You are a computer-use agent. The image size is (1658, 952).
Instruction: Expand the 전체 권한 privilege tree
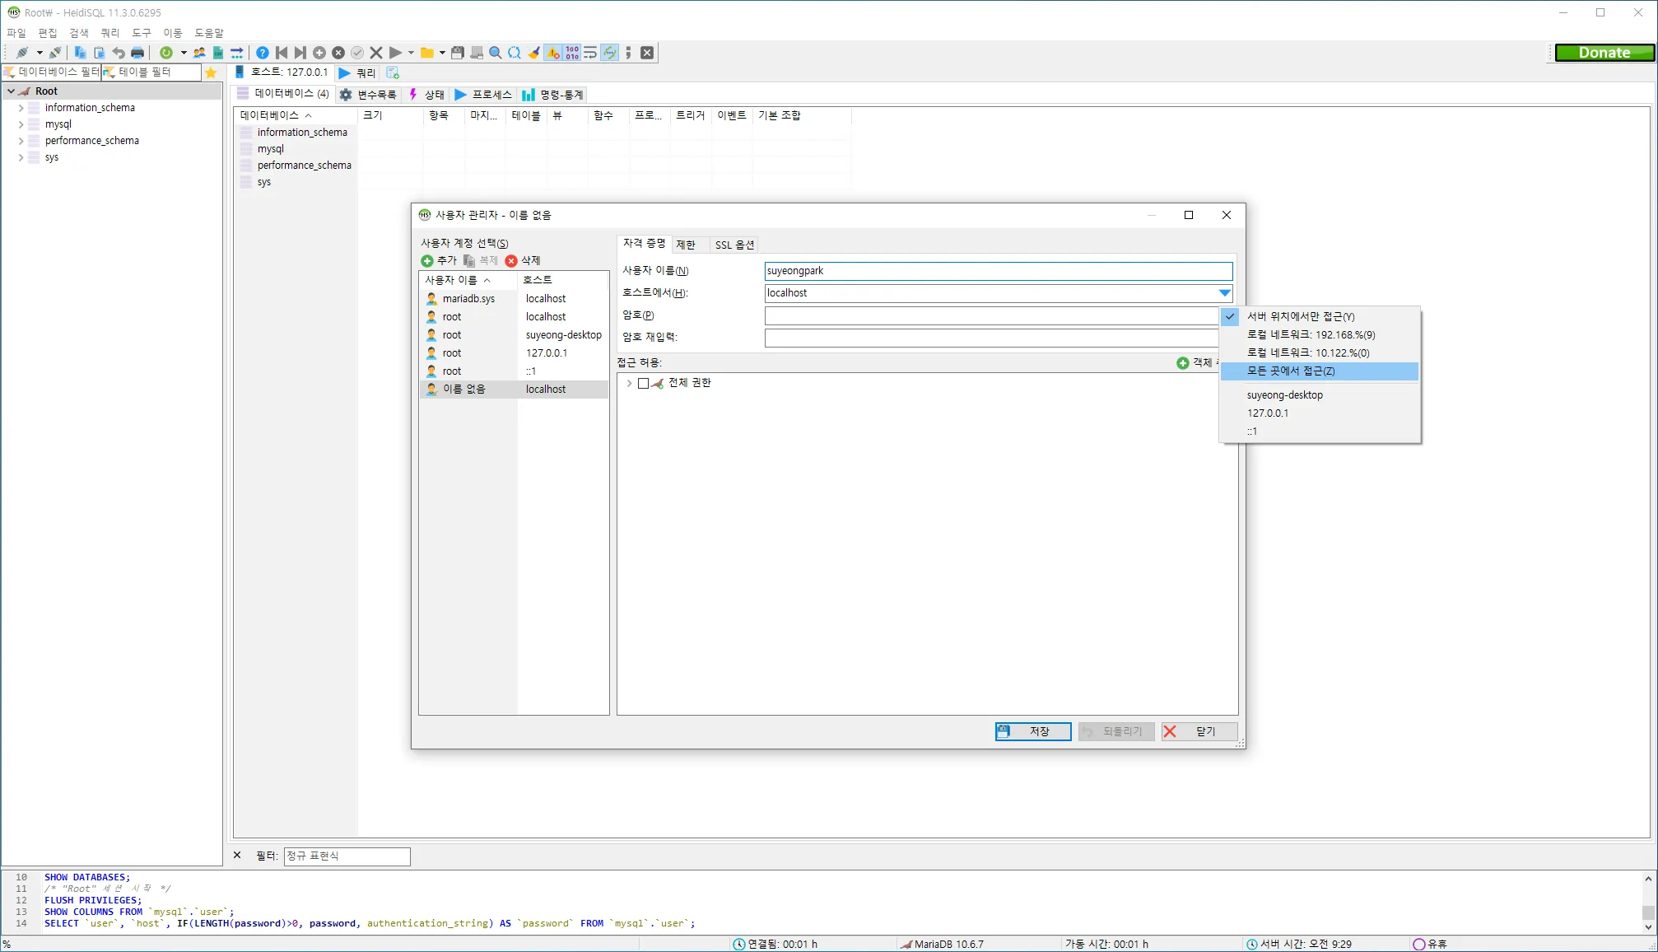pos(630,383)
